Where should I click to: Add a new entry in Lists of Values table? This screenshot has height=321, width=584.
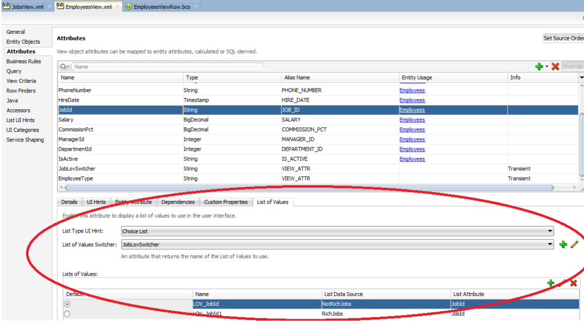(x=551, y=283)
